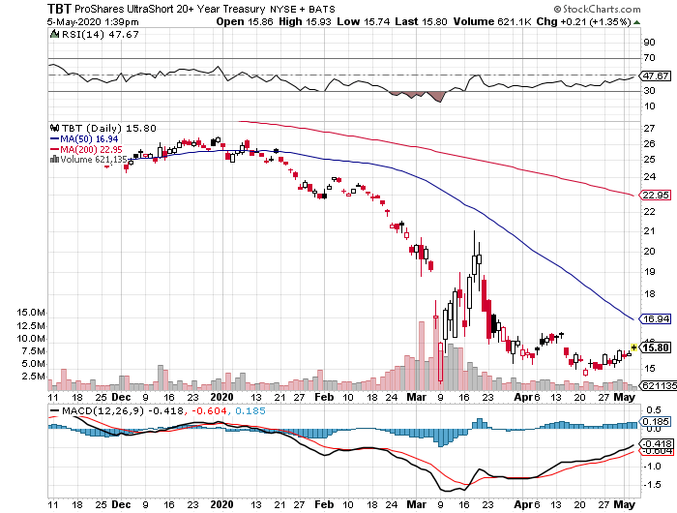This screenshot has height=513, width=677.
Task: Click the 2020 label on price axis
Action: 221,397
